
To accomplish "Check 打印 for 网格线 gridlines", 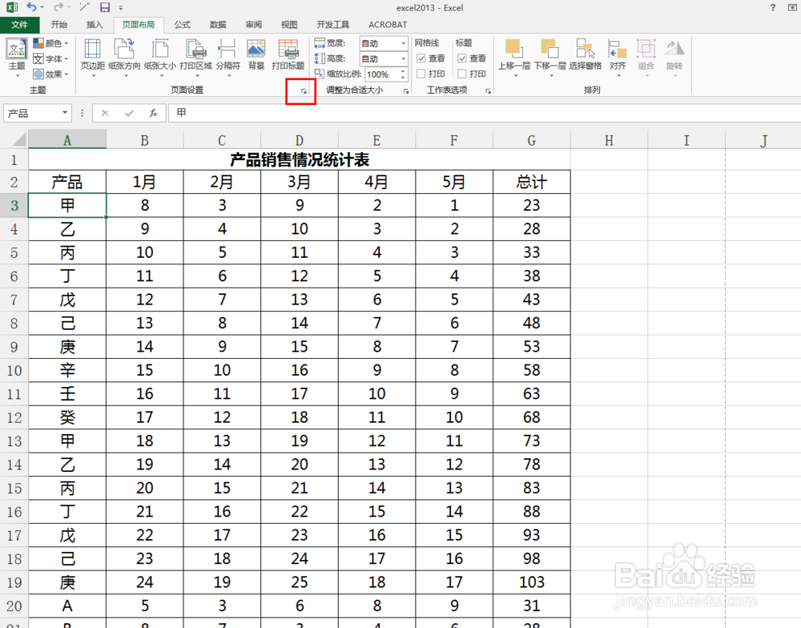I will tap(423, 73).
